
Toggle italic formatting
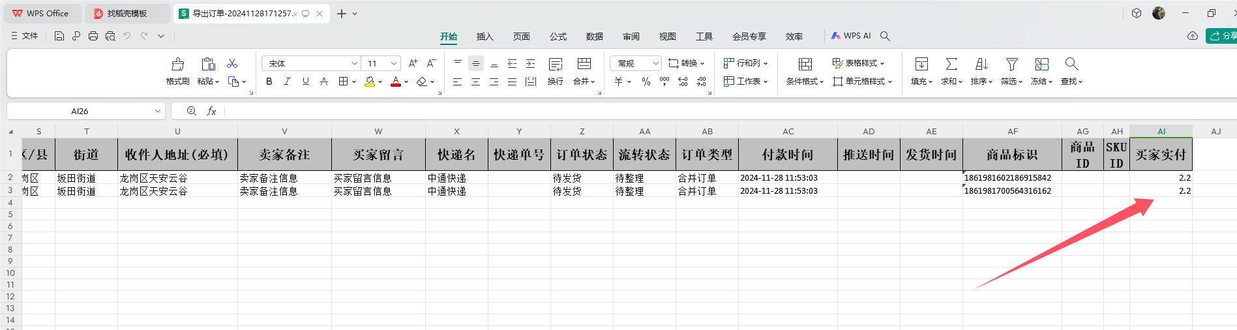coord(287,82)
